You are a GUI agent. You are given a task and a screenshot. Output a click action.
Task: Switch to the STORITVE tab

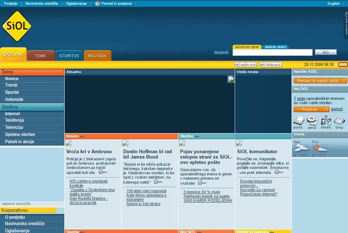click(x=69, y=55)
